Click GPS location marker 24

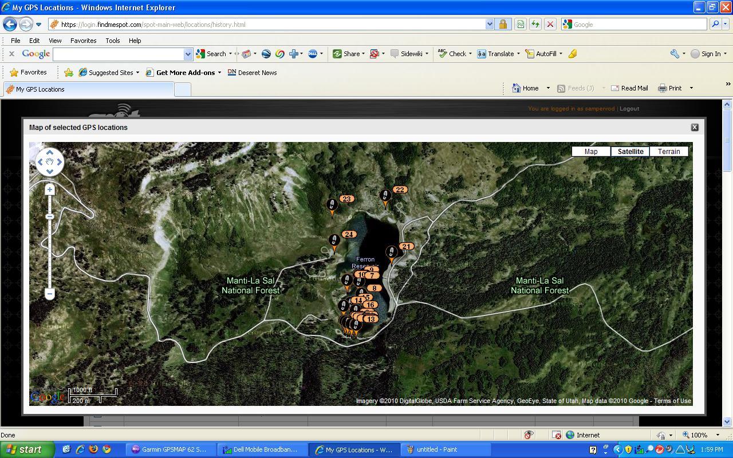pos(334,243)
